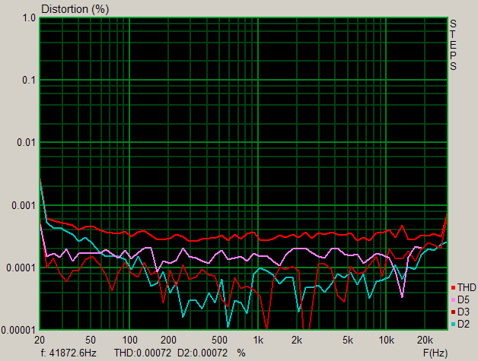478x361 pixels.
Task: Click the 0.00001 y-axis label
Action: pos(20,330)
